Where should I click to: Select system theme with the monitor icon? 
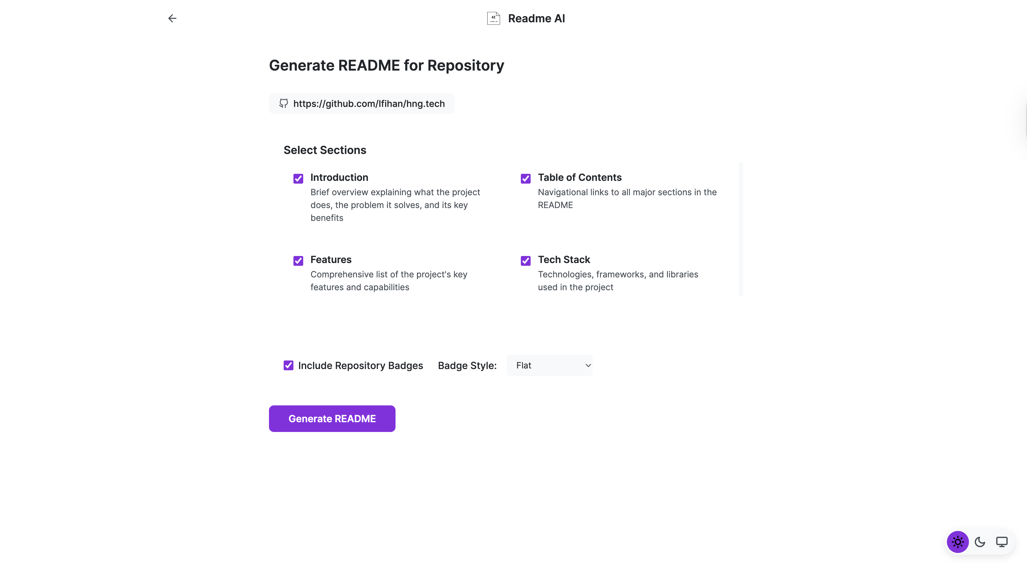1002,542
